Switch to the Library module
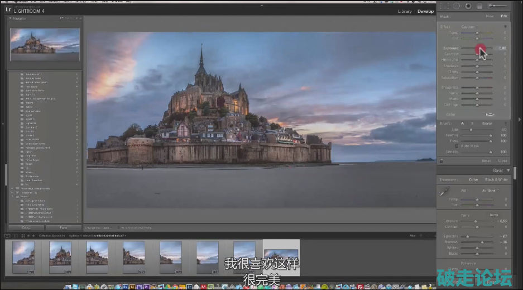Viewport: 523px width, 290px height. (x=405, y=11)
